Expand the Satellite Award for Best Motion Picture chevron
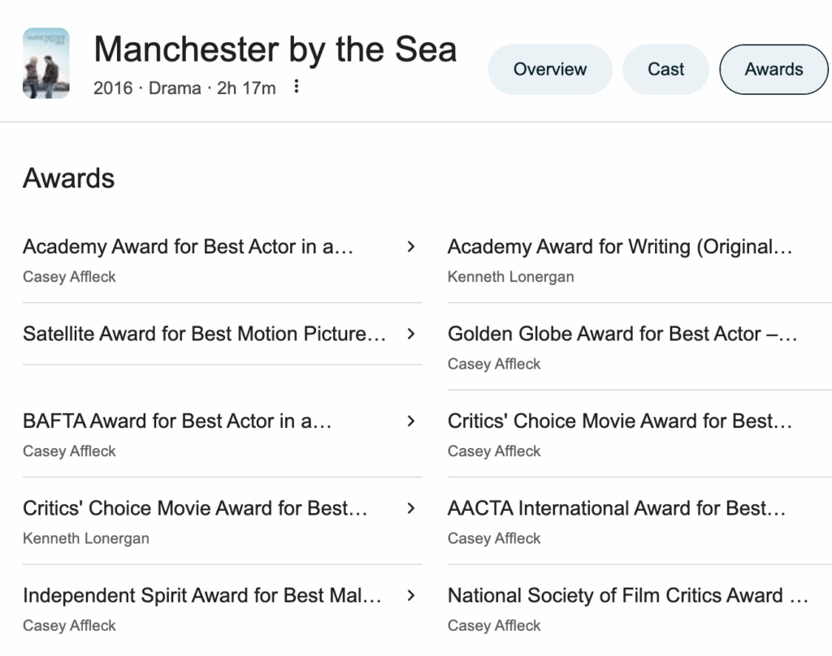The height and width of the screenshot is (656, 832). click(411, 334)
